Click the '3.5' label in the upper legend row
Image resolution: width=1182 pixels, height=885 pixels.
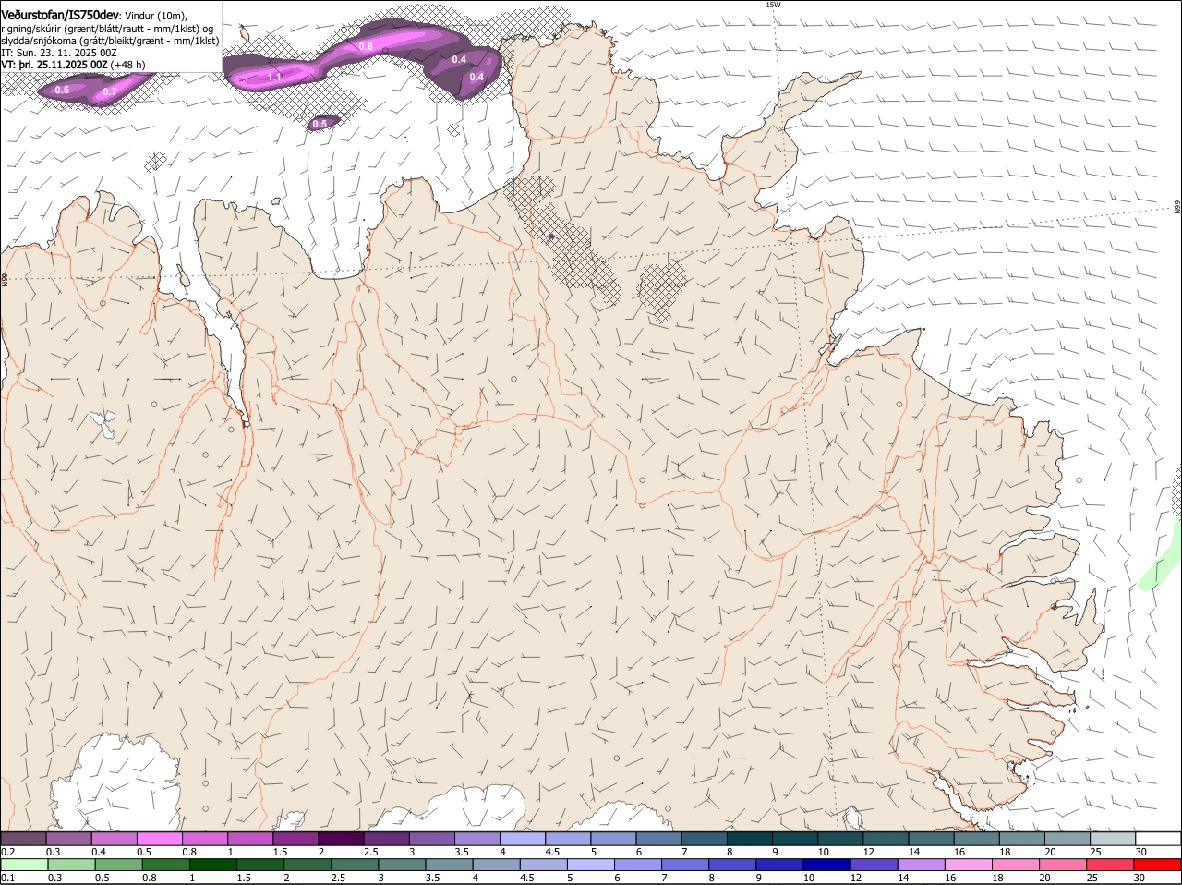tap(463, 851)
